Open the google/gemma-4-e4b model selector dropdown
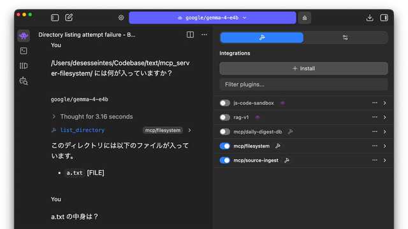 tap(212, 18)
